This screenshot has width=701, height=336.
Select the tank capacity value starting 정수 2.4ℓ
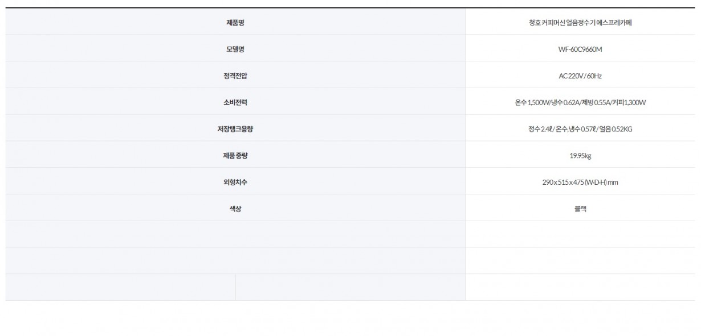(580, 129)
